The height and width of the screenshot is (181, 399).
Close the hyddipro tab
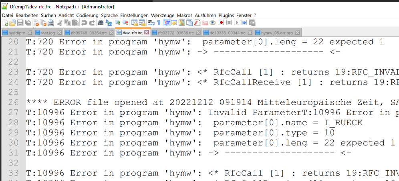point(30,33)
